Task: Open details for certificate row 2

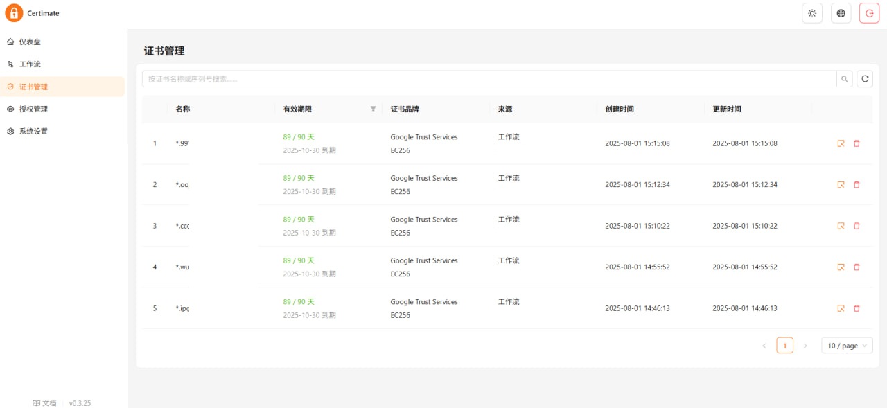Action: [841, 185]
